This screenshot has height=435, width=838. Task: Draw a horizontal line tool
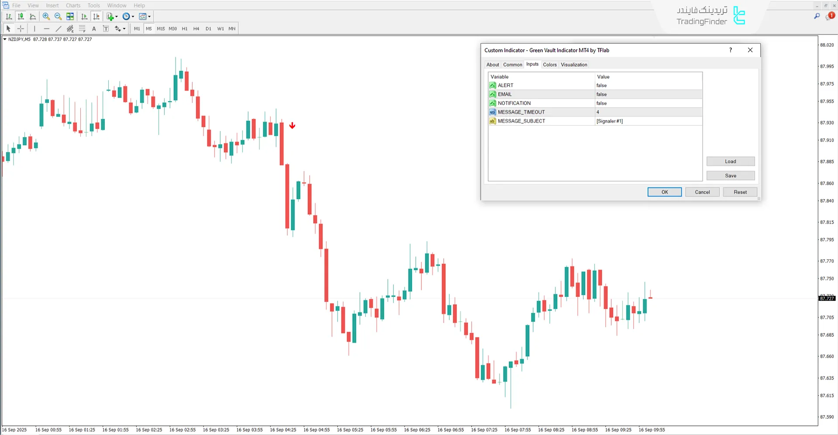(46, 29)
